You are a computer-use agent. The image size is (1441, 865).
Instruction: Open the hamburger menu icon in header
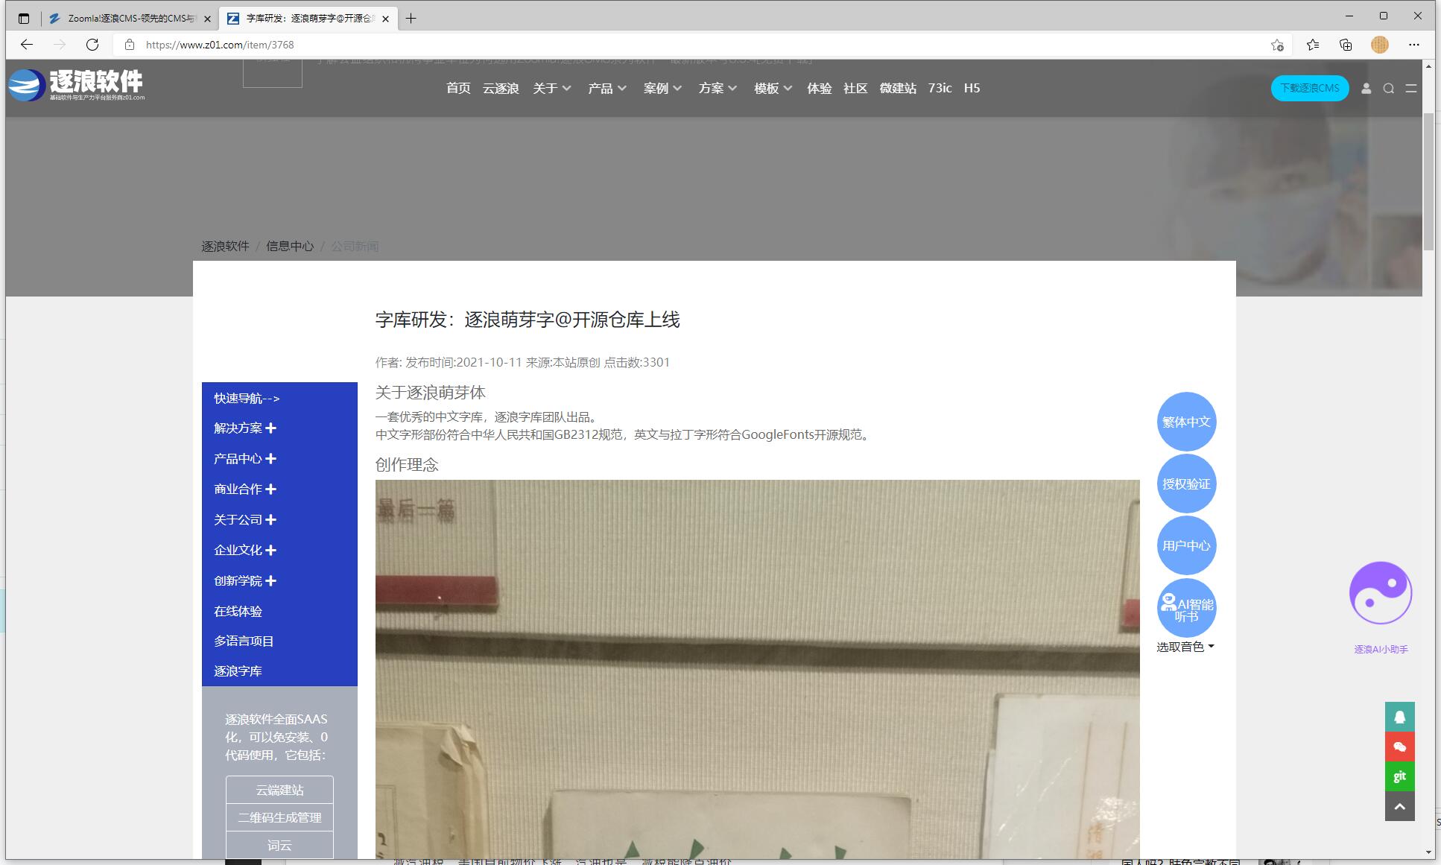tap(1410, 89)
